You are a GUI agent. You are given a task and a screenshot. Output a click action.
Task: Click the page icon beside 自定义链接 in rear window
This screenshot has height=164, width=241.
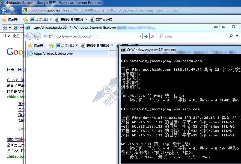coord(92,20)
